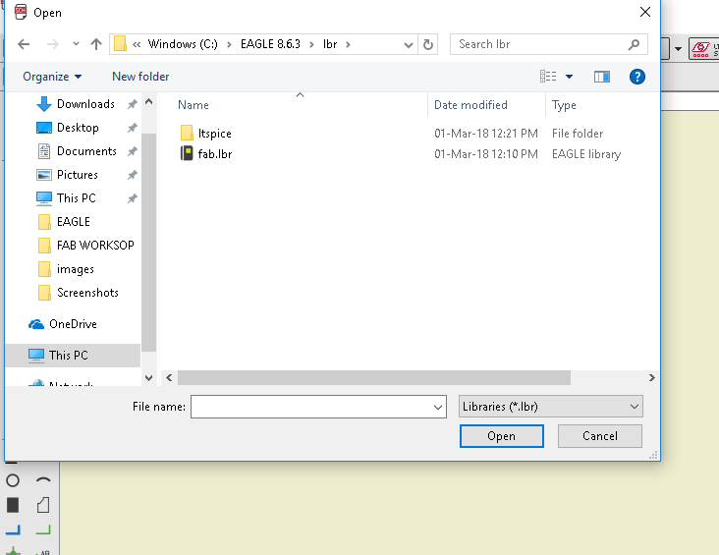Expand subfolders after lbr breadcrumb

(x=348, y=44)
